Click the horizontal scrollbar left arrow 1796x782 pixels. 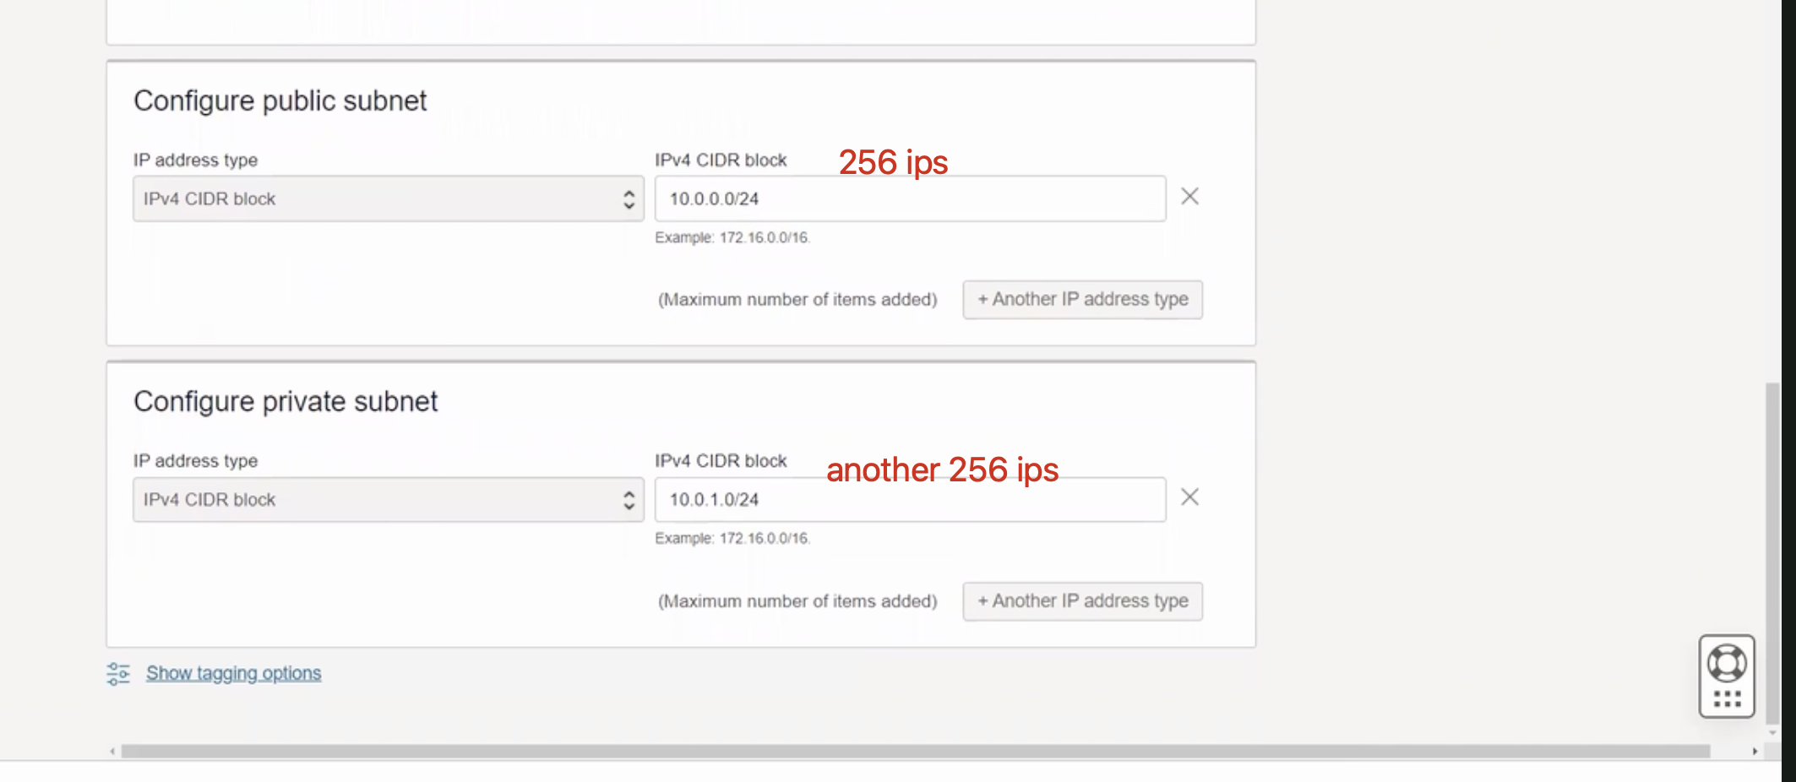tap(112, 752)
